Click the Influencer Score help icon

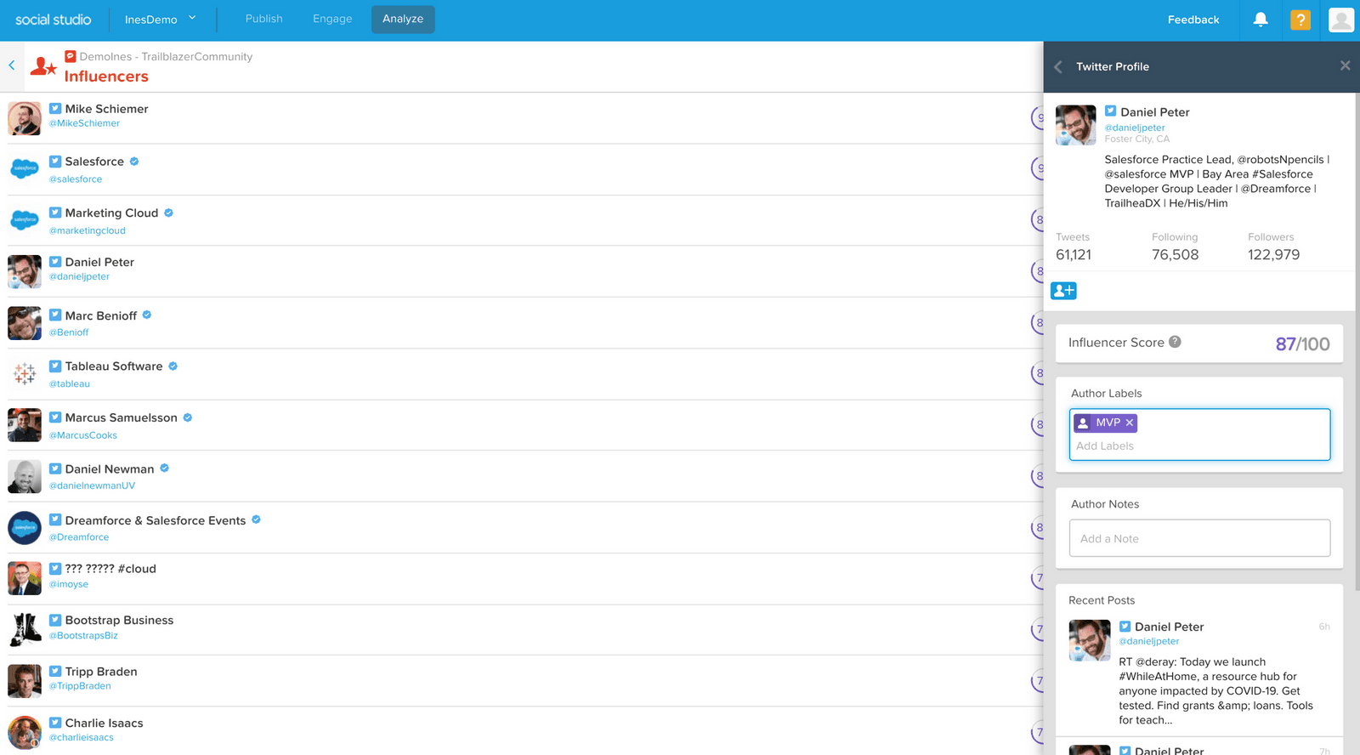point(1175,342)
